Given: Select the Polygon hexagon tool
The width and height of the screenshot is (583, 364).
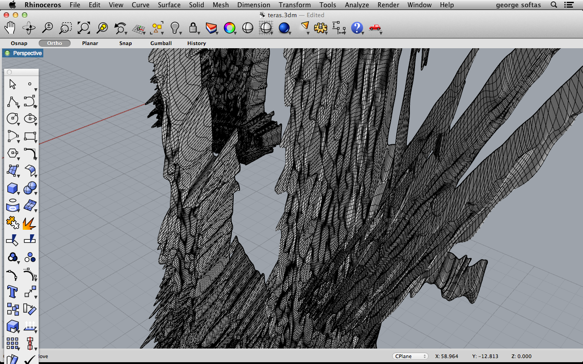Looking at the screenshot, I should [12, 153].
